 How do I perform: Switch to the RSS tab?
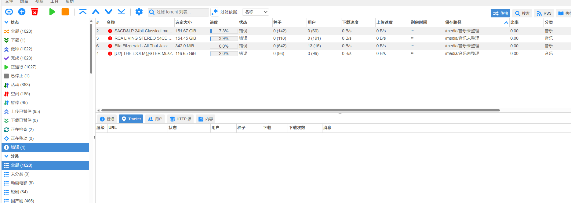(544, 13)
